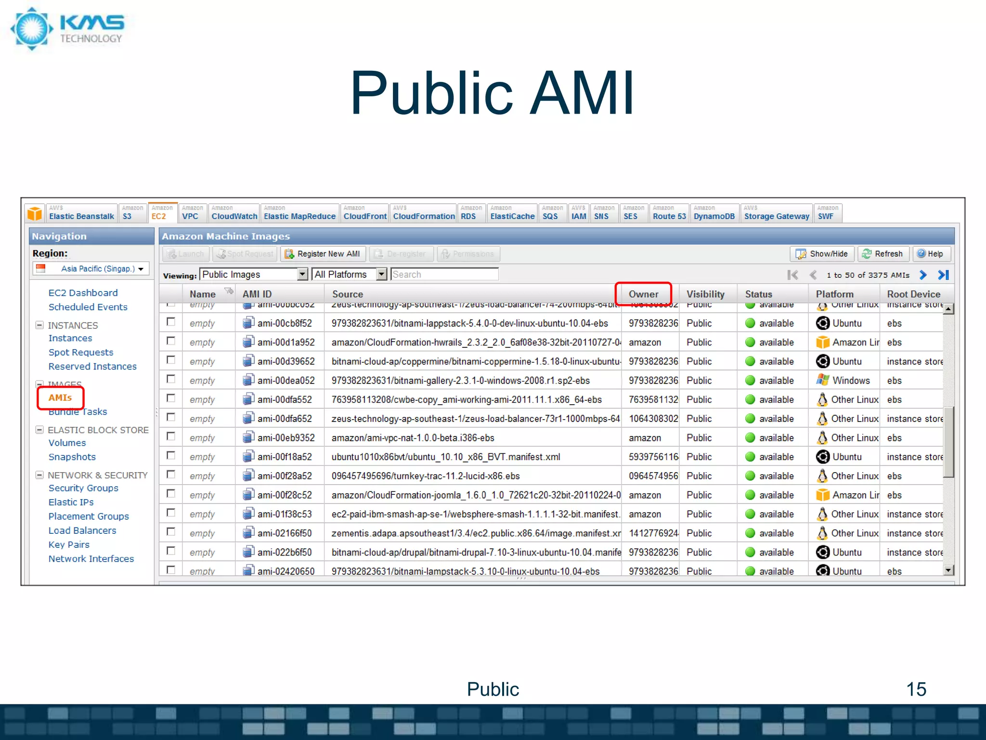Image resolution: width=986 pixels, height=740 pixels.
Task: Click the green status dot for ami-00eb9352
Action: click(x=750, y=437)
